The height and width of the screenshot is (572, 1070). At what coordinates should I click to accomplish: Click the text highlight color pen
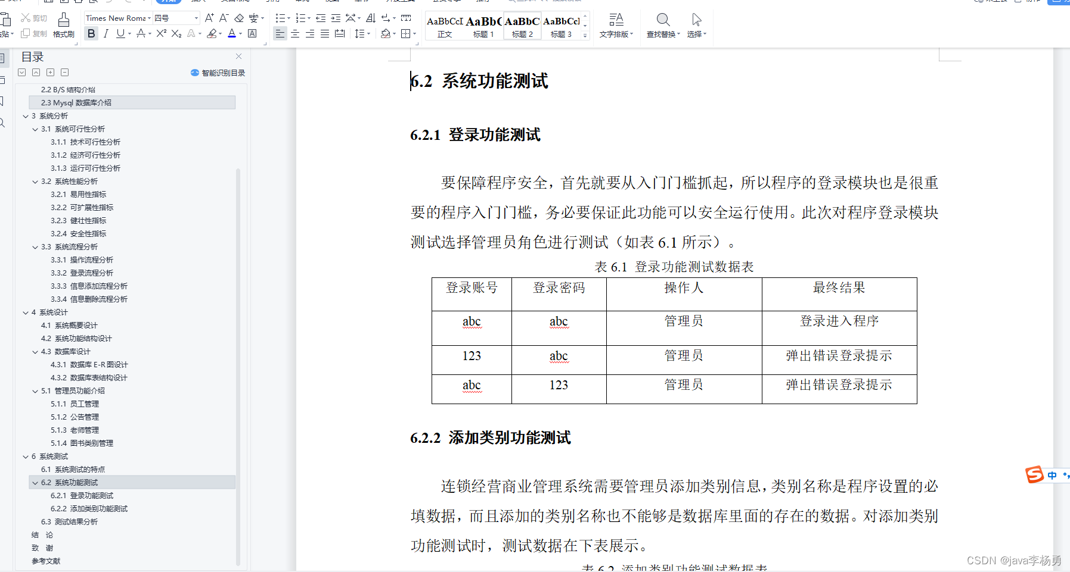[x=211, y=34]
